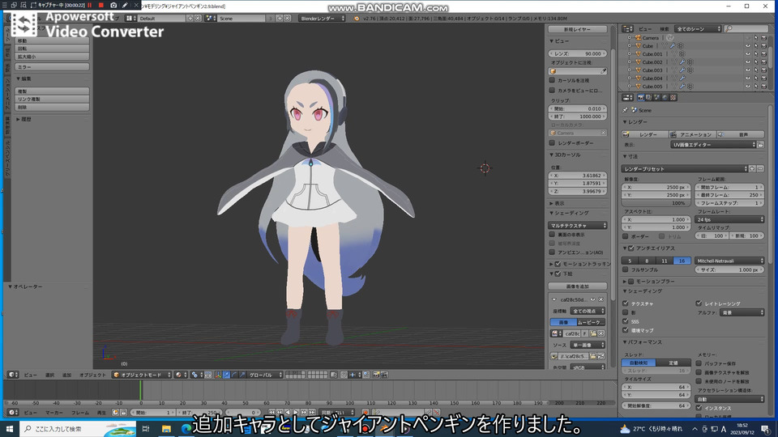Screen dimensions: 778x437
Task: Click the Animation render button
Action: [691, 135]
